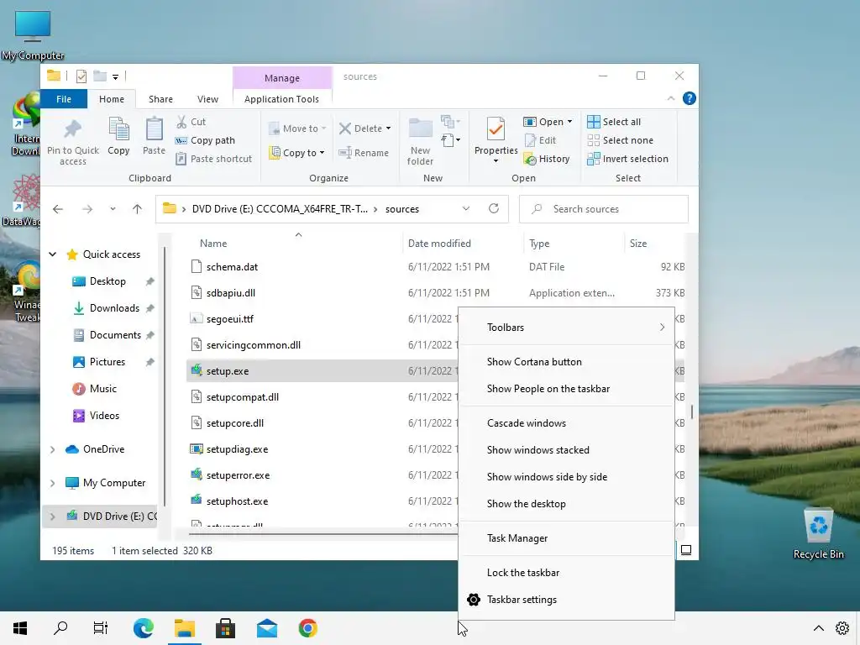This screenshot has height=645, width=860.
Task: Click the Rename command
Action: click(x=364, y=153)
